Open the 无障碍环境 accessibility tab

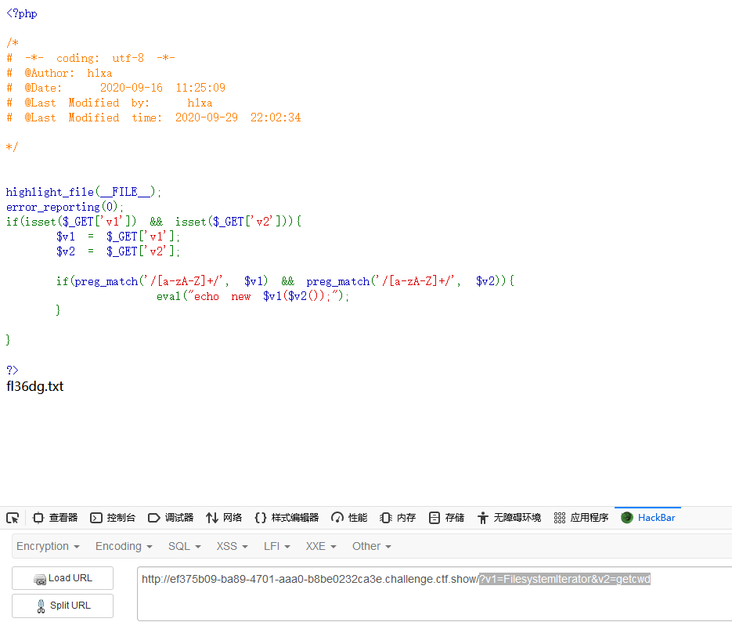click(x=509, y=517)
